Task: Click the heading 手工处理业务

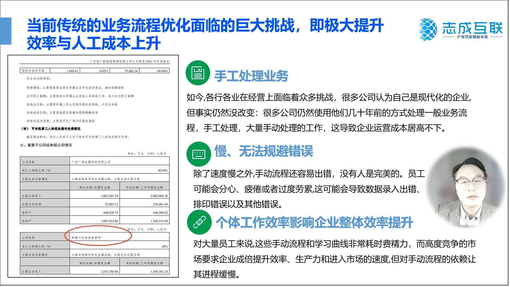Action: [251, 76]
